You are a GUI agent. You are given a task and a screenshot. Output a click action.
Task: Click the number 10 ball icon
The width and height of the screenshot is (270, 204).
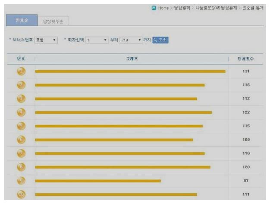tap(22, 195)
